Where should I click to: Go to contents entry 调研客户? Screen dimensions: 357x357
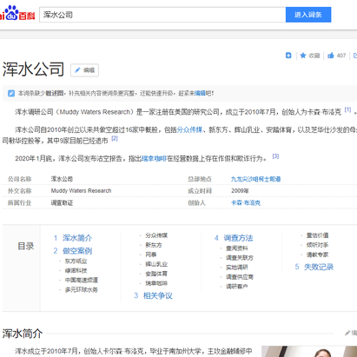[237, 287]
